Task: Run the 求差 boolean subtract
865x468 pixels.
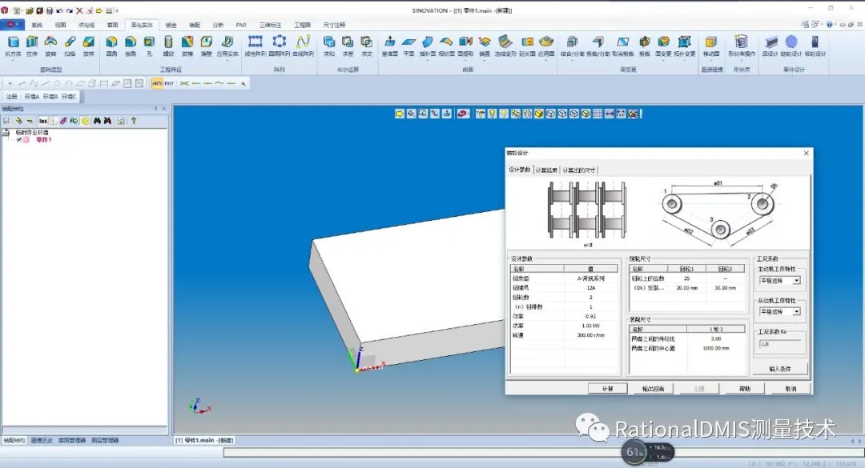Action: point(348,46)
